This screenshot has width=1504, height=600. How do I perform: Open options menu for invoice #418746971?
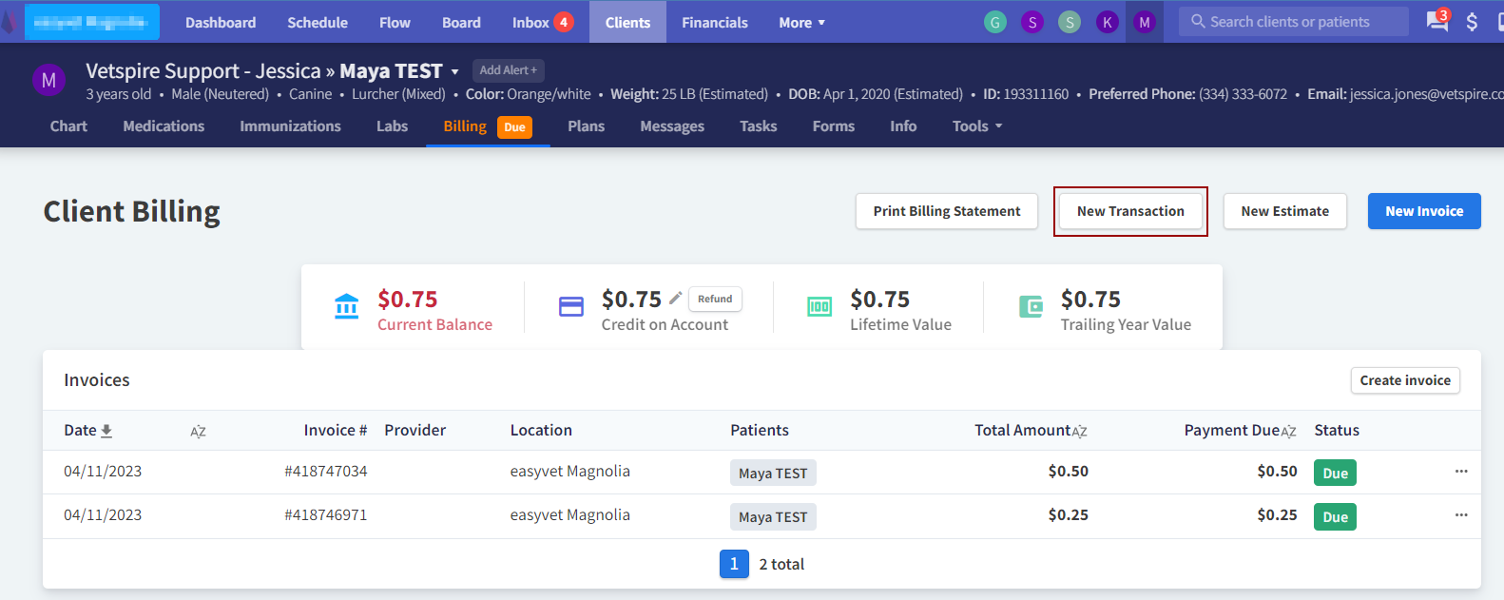pyautogui.click(x=1461, y=515)
